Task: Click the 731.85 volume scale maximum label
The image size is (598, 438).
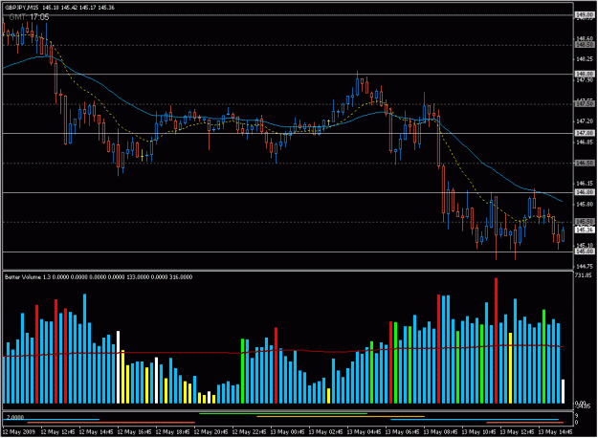Action: pyautogui.click(x=584, y=275)
